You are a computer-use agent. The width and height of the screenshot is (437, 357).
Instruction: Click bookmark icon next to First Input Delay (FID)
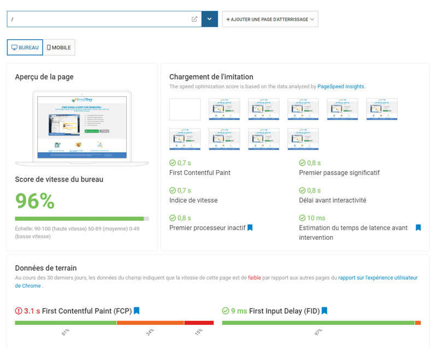[x=324, y=311]
